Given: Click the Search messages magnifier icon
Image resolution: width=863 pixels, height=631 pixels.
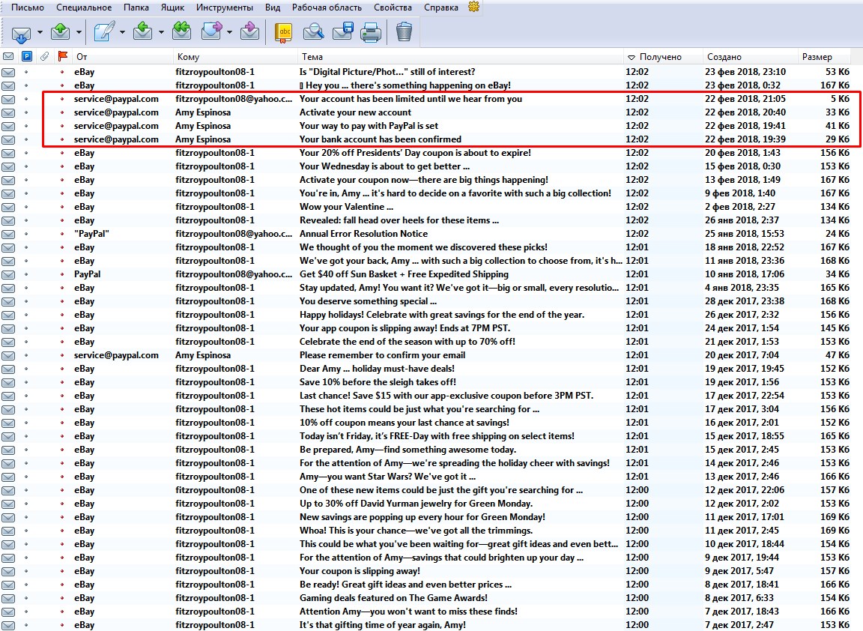Looking at the screenshot, I should coord(313,32).
